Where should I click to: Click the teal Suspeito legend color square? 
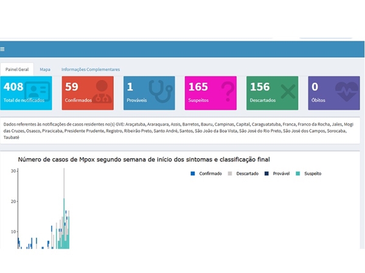297,174
